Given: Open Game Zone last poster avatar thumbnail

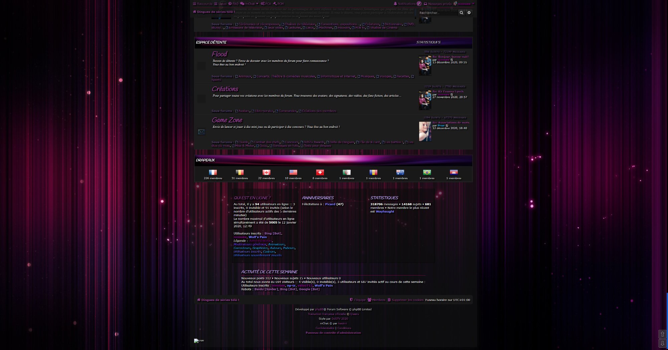Looking at the screenshot, I should [x=425, y=131].
